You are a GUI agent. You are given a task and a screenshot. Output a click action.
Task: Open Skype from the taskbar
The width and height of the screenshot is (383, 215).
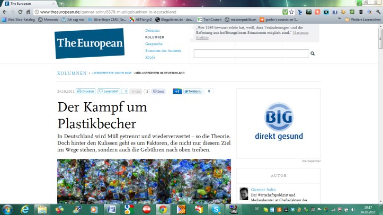216,209
